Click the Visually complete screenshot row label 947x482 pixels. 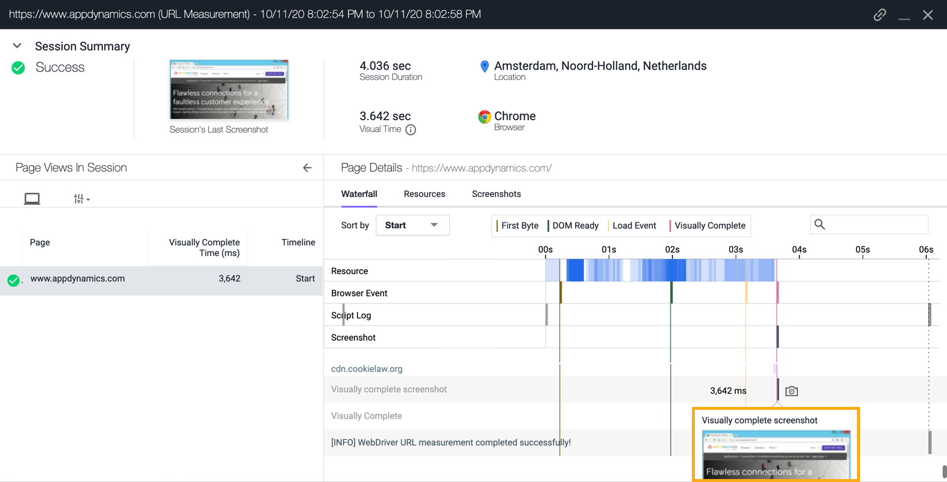coord(389,390)
